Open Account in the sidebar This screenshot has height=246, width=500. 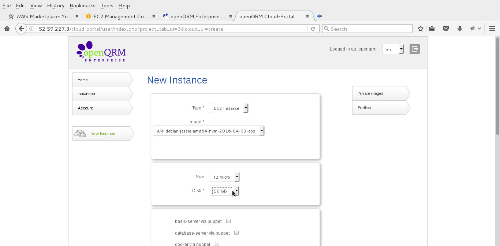pyautogui.click(x=102, y=108)
